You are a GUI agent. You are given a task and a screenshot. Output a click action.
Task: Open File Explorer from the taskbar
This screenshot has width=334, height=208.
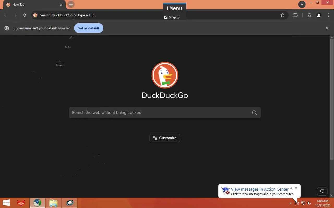(x=53, y=203)
